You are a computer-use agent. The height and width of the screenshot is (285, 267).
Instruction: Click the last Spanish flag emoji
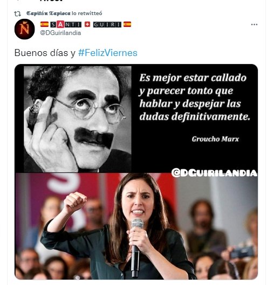click(127, 24)
